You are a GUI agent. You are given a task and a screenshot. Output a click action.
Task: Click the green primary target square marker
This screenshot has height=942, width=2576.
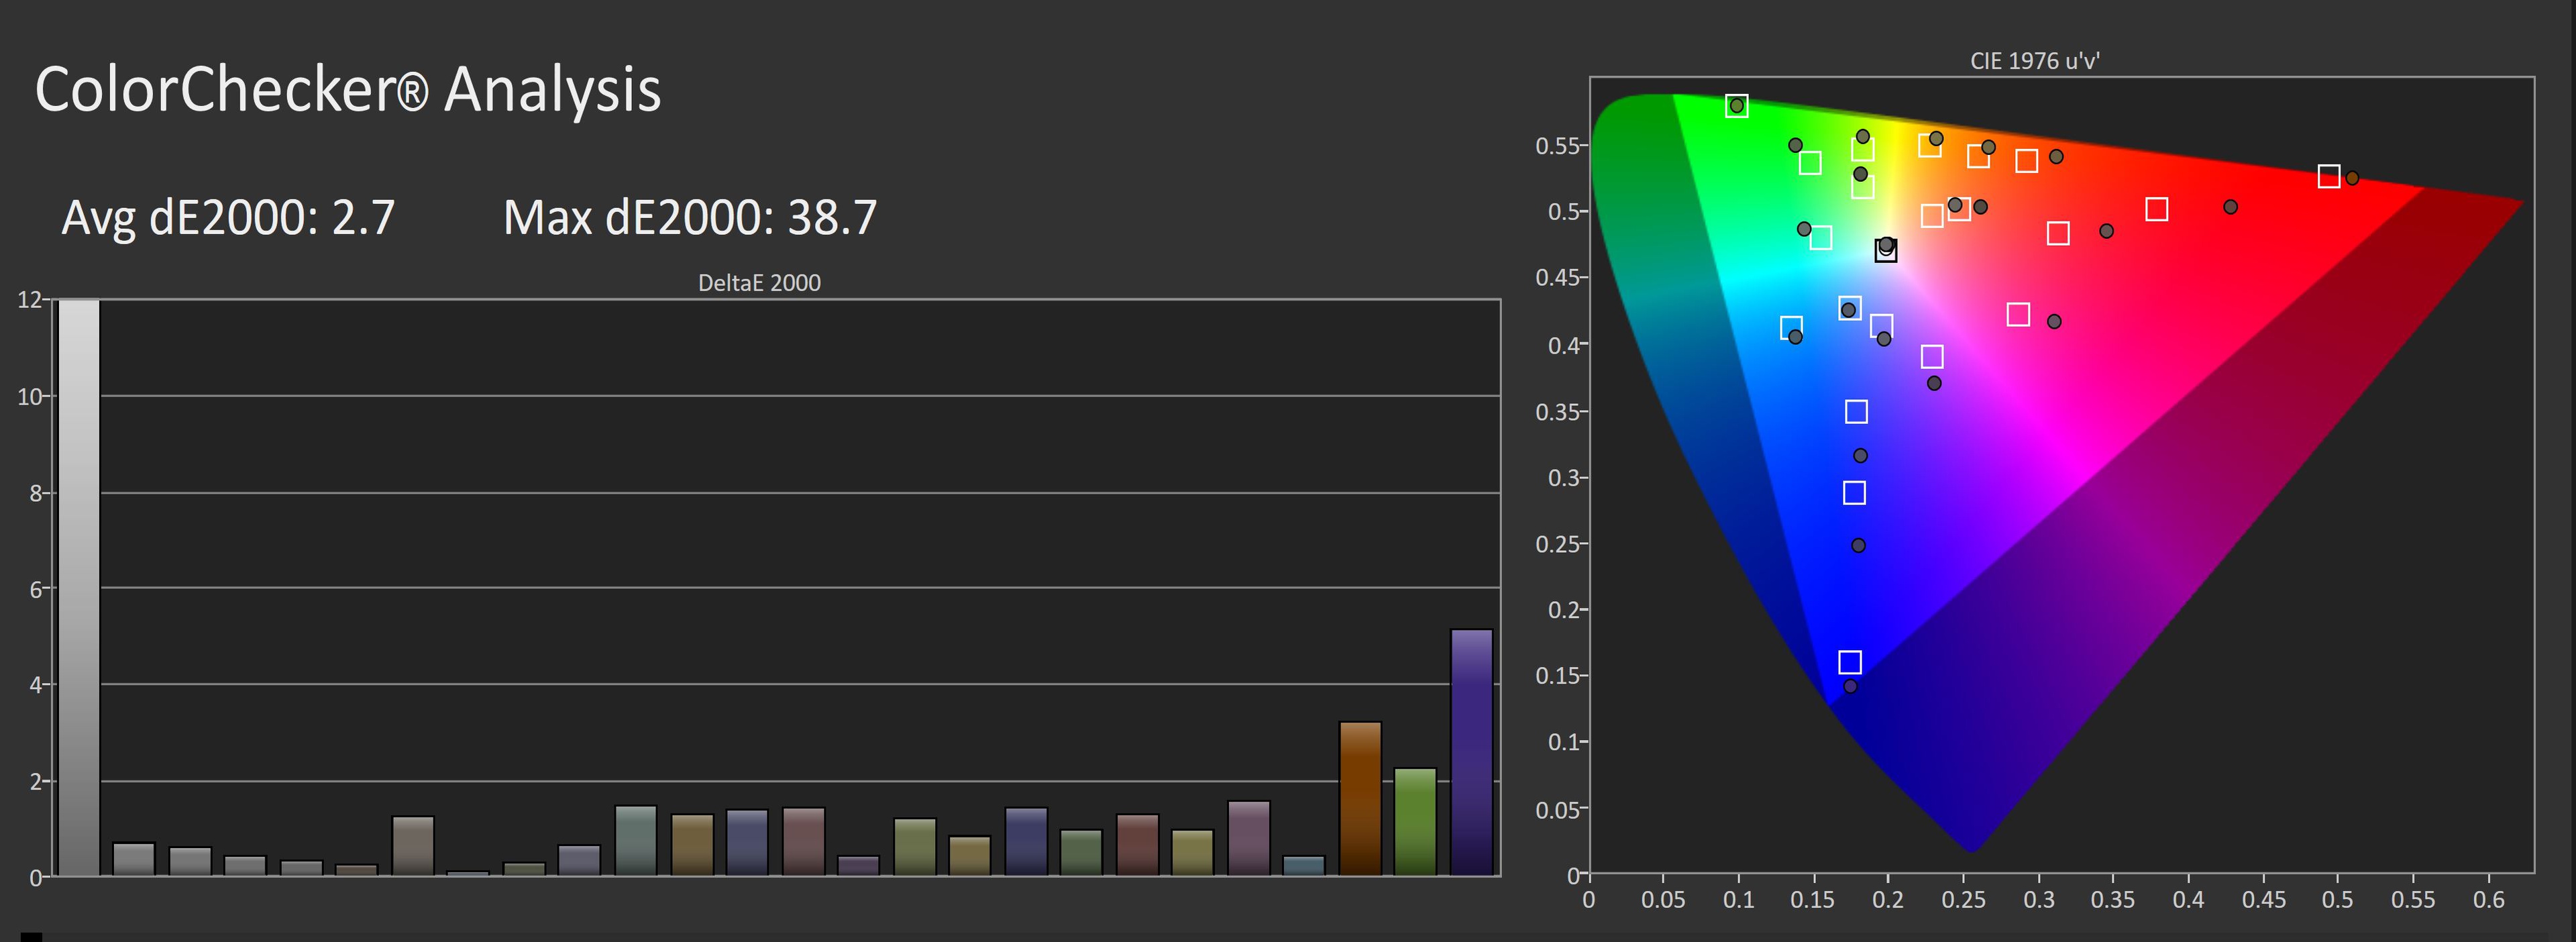(x=1737, y=106)
